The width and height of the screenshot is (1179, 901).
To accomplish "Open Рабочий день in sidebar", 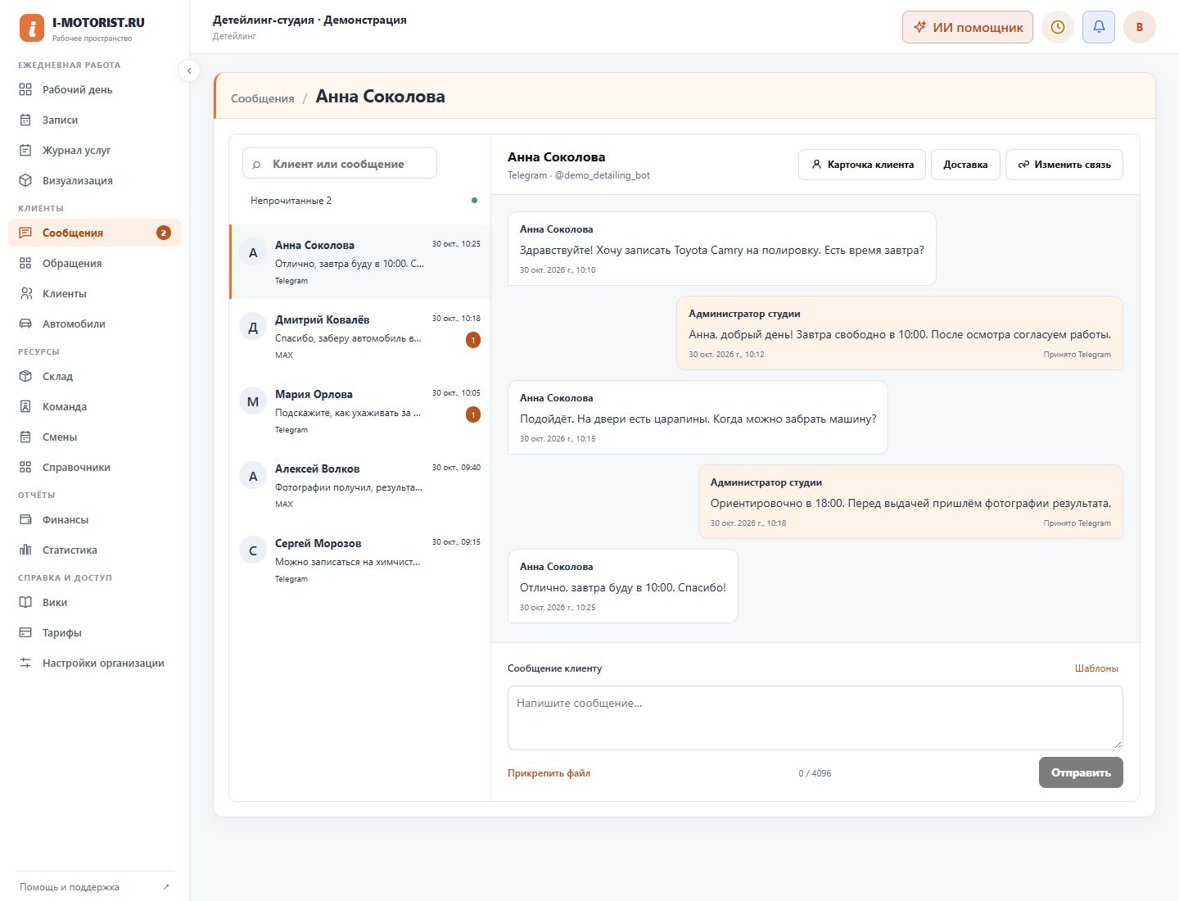I will coord(94,89).
